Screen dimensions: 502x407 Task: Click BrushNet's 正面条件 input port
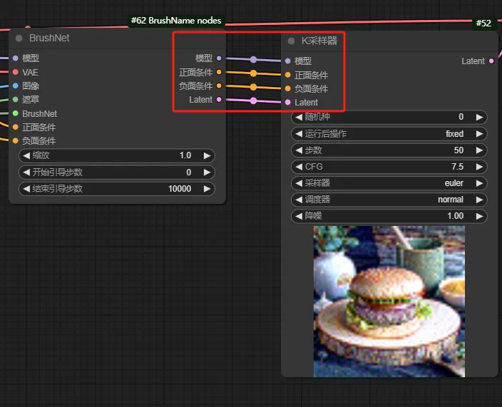16,128
